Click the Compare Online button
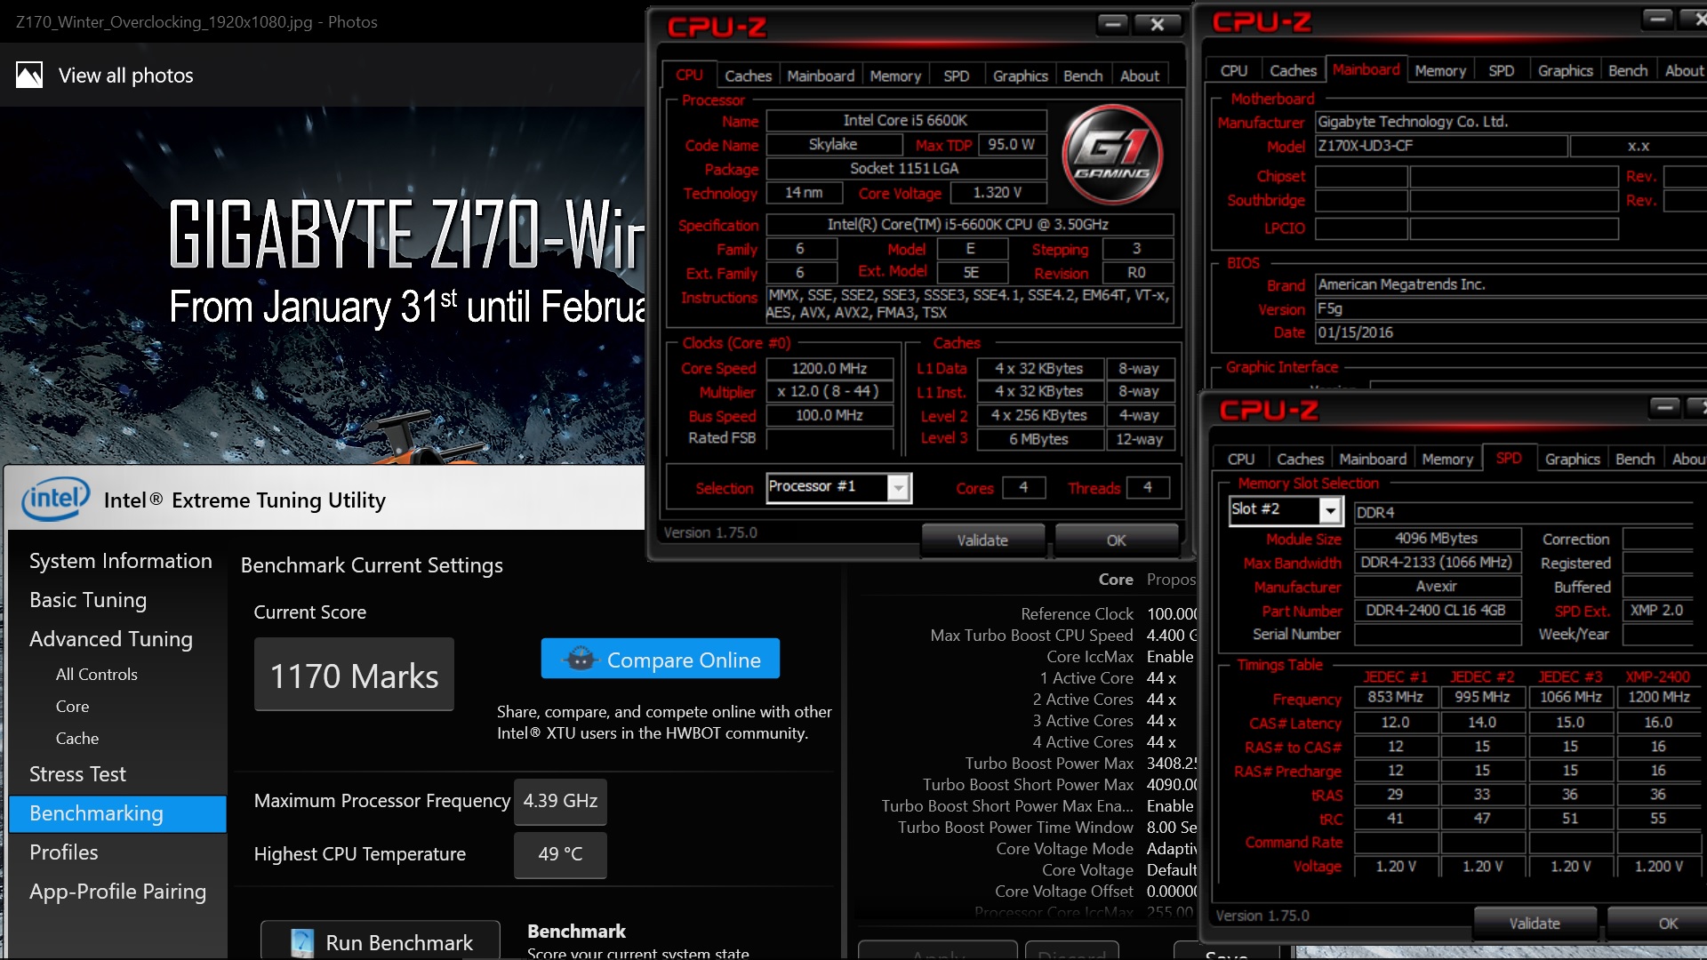1707x960 pixels. [661, 659]
